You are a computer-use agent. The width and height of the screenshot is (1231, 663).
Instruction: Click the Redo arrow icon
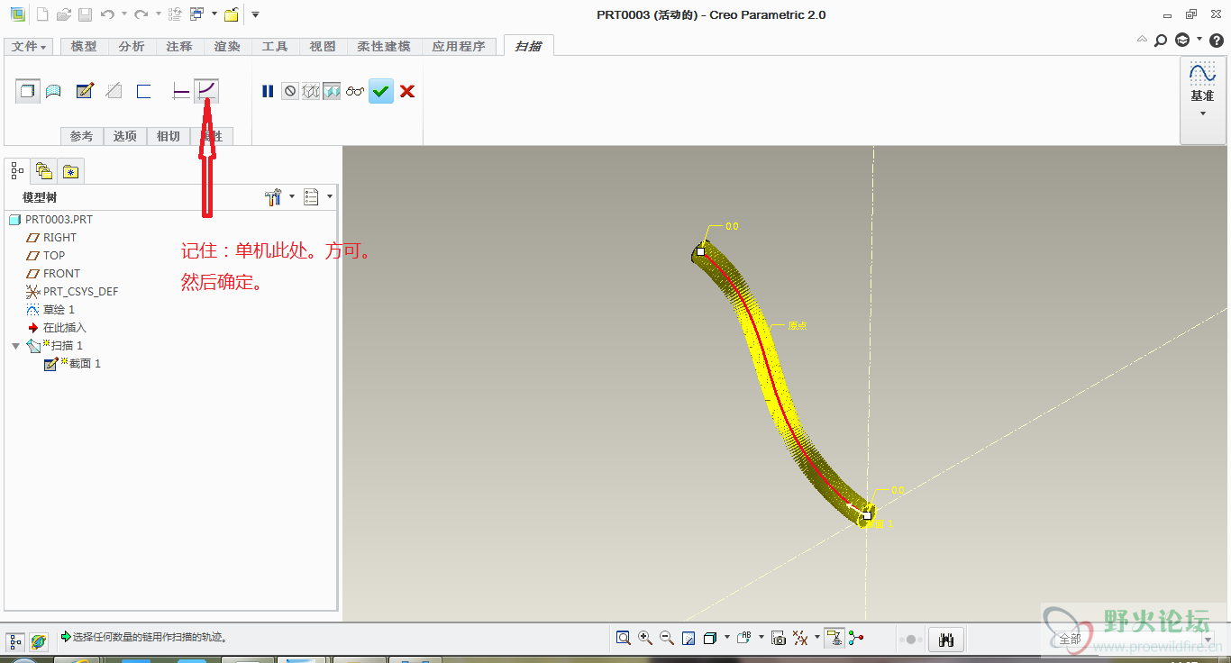(x=141, y=14)
